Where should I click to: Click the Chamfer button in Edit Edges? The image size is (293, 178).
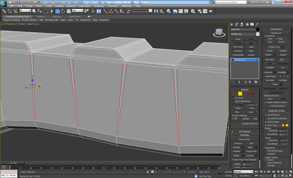[x=237, y=151]
